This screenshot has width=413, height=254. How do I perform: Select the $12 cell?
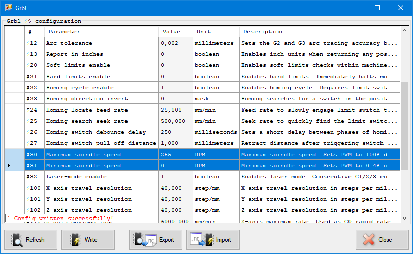pos(35,43)
